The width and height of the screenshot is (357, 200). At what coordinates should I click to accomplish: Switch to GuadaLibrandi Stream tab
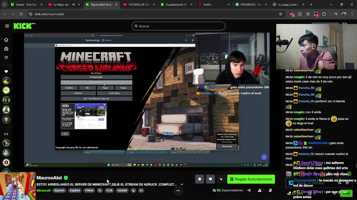[176, 4]
